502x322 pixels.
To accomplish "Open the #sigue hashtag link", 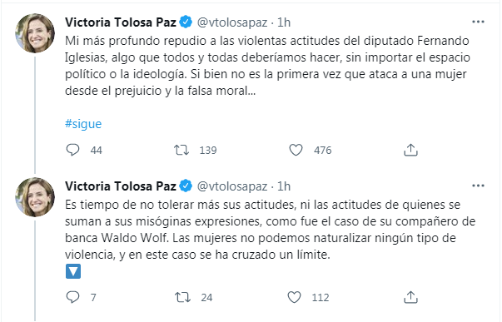I will pyautogui.click(x=83, y=123).
